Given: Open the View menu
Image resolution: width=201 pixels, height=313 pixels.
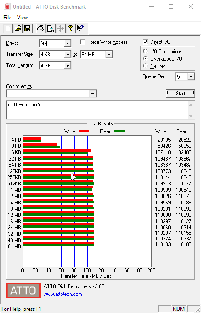Looking at the screenshot, I should (22, 18).
